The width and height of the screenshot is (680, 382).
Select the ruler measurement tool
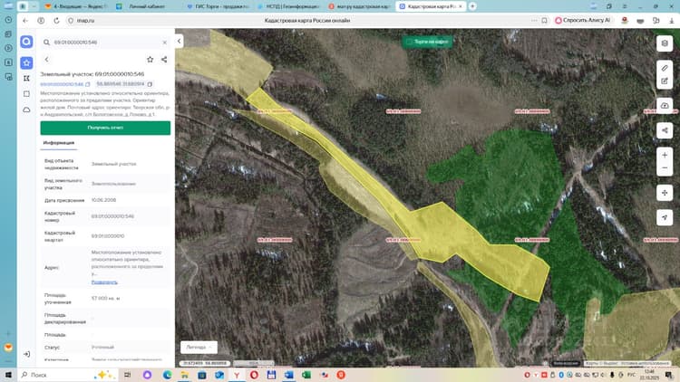click(665, 68)
